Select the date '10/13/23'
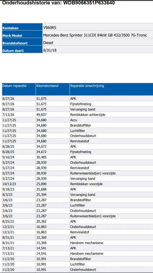The width and height of the screenshot is (153, 273). 9,184
